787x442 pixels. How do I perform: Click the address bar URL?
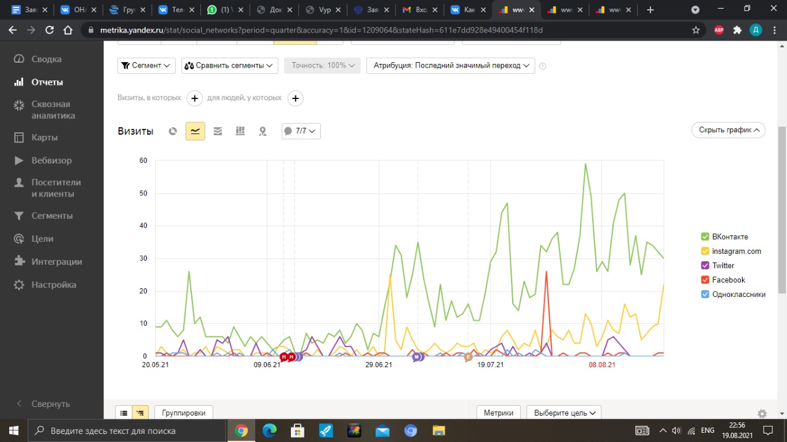coord(322,30)
